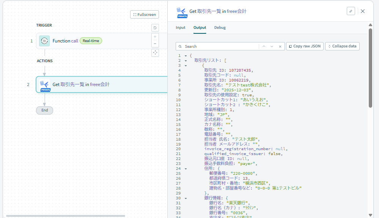
Task: Click the scrollbar down arrow in output panel
Action: (x=370, y=215)
